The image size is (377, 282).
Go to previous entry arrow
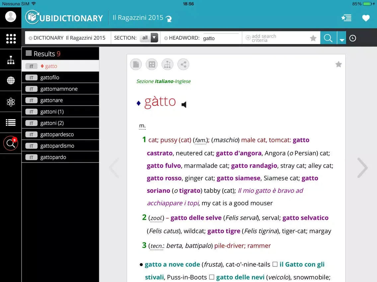pos(114,167)
